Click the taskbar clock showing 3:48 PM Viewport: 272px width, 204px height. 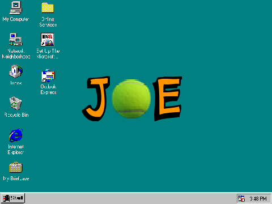258,199
